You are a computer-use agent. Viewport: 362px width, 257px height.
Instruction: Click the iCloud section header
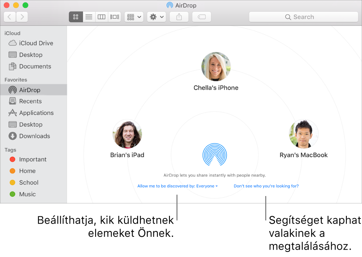(12, 33)
